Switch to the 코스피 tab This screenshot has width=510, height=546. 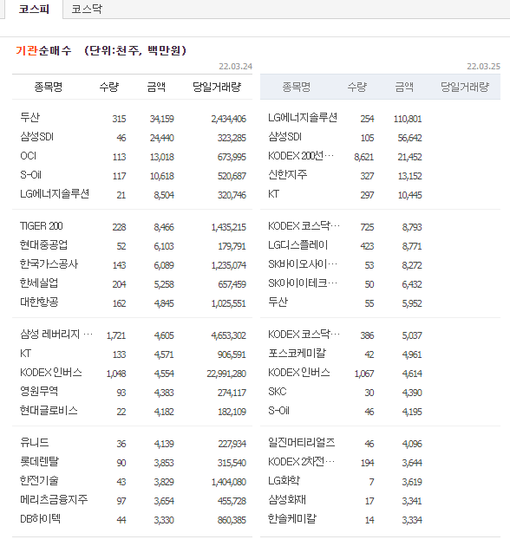[x=34, y=9]
